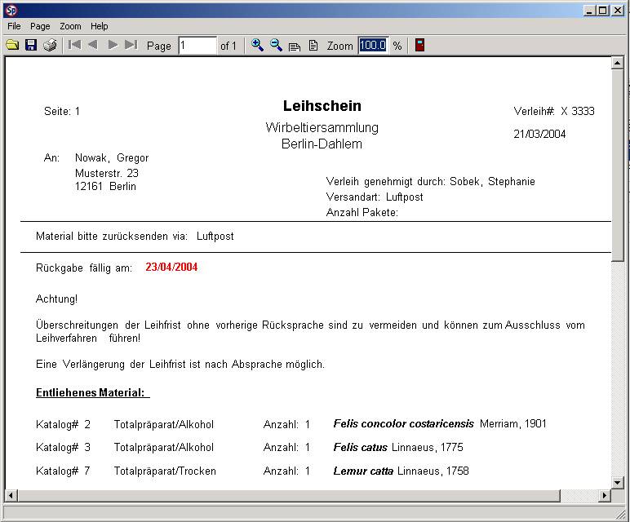The width and height of the screenshot is (630, 522).
Task: Click species Felis concolor costaricensis
Action: point(403,424)
